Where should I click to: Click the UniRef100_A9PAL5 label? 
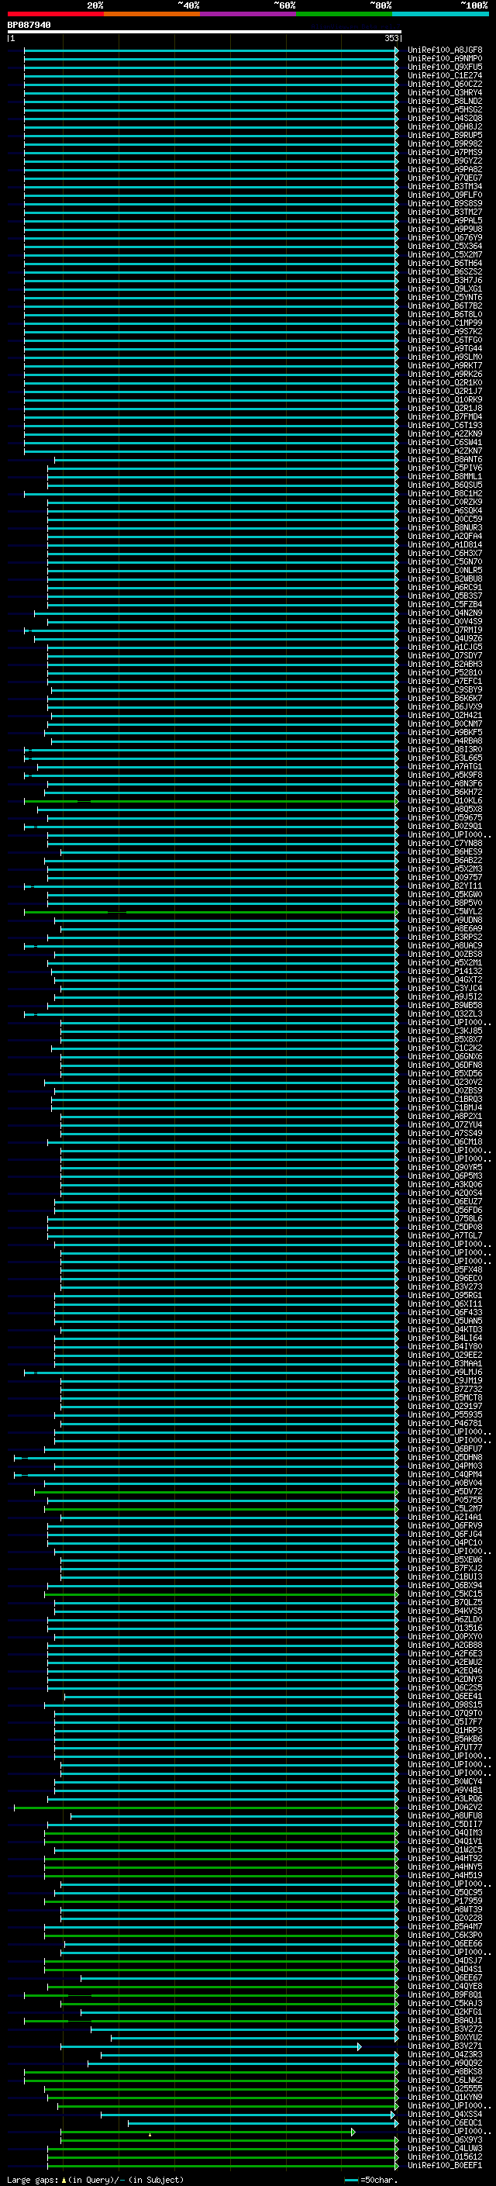[x=445, y=221]
